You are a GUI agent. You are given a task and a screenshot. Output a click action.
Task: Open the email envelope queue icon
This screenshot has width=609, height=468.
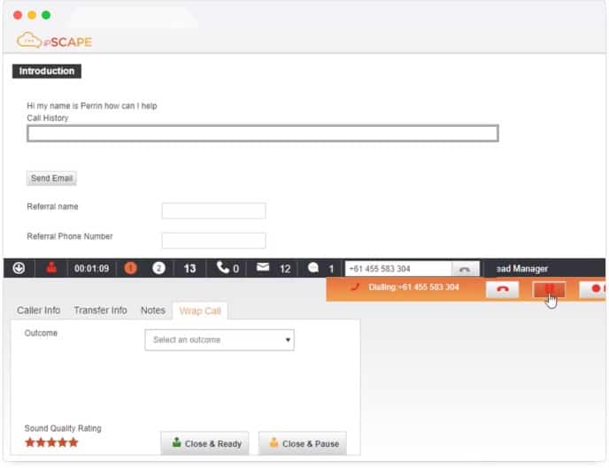coord(263,268)
